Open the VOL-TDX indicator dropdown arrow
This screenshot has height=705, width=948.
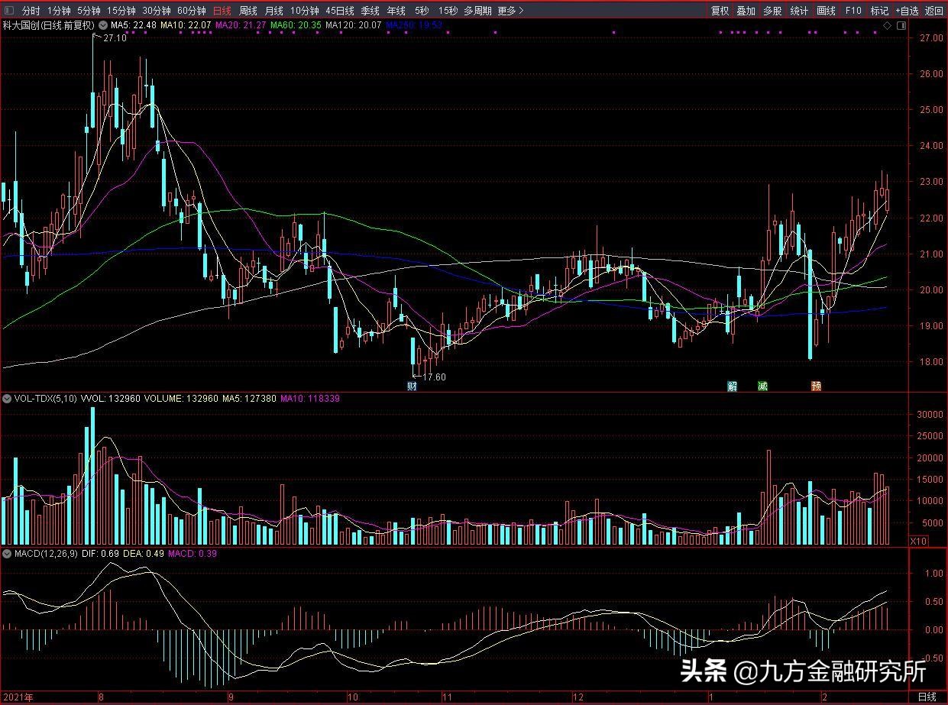point(8,399)
